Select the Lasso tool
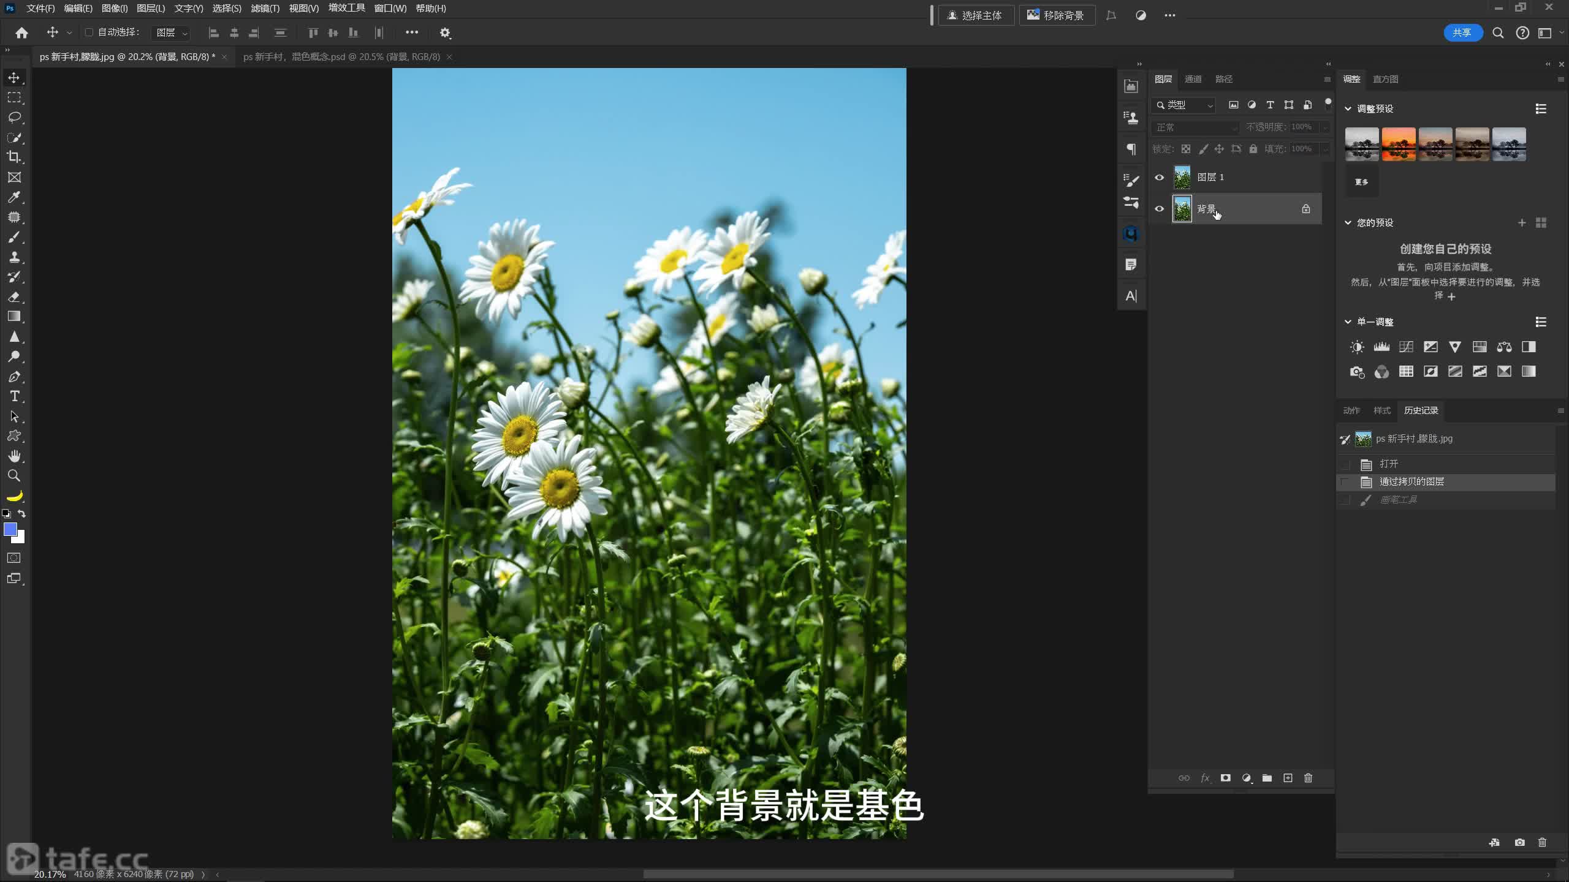This screenshot has width=1569, height=882. pyautogui.click(x=14, y=118)
